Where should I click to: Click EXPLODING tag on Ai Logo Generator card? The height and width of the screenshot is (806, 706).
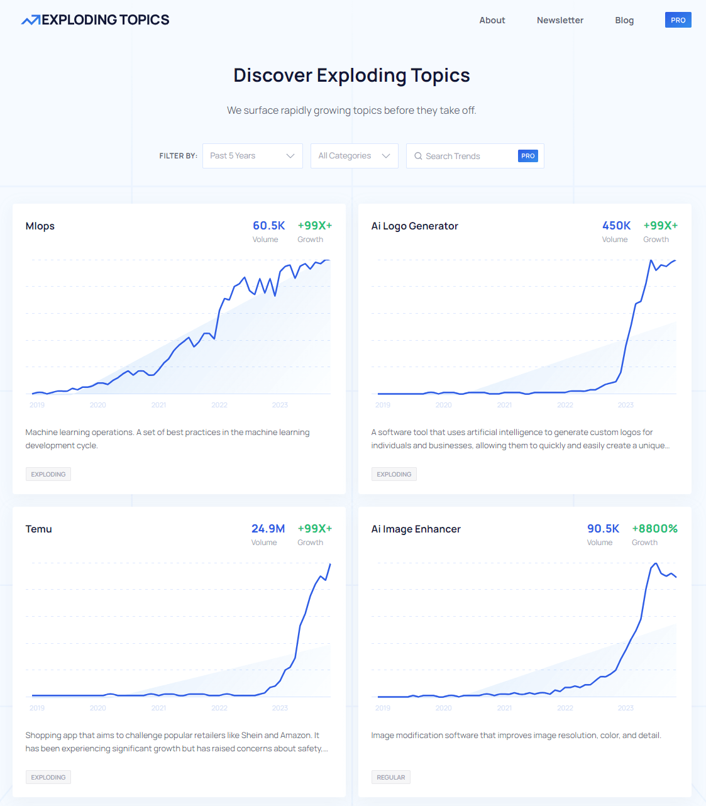click(x=394, y=474)
